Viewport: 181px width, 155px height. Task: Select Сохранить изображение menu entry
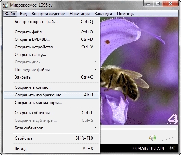(x=51, y=95)
